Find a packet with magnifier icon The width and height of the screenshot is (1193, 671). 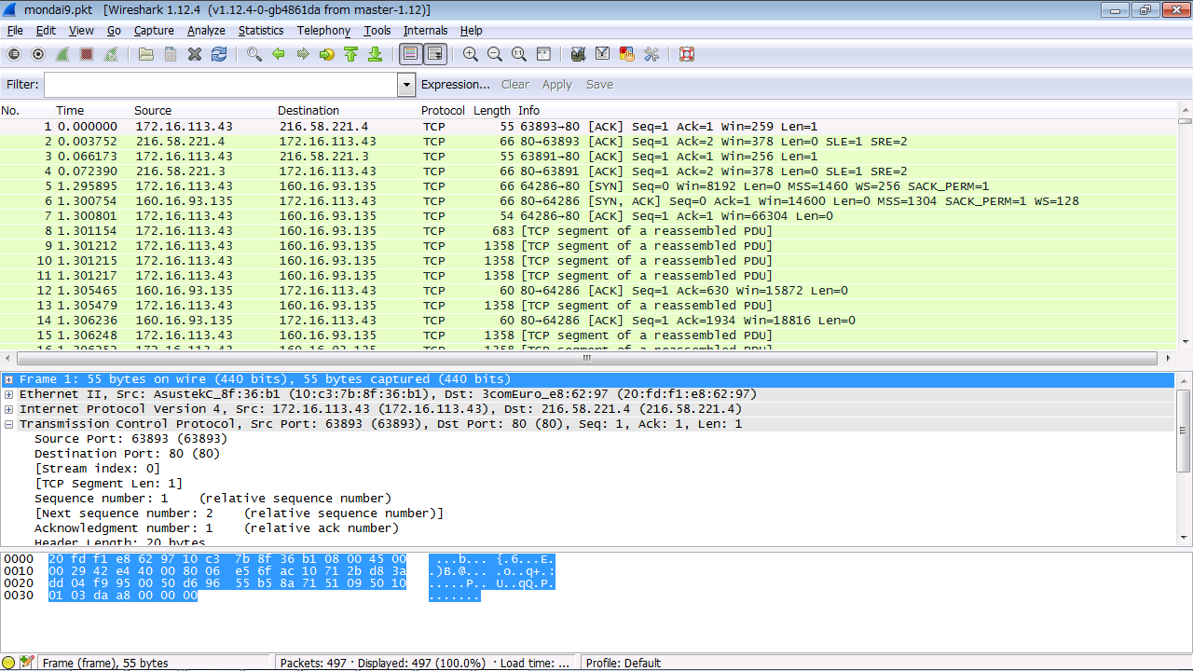click(x=254, y=54)
